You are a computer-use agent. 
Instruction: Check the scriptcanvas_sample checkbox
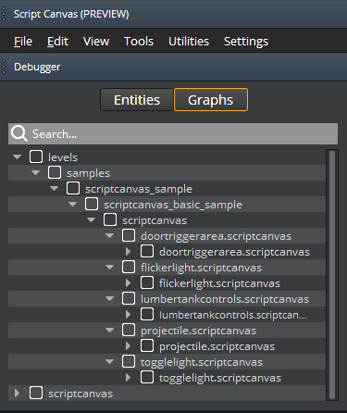point(73,188)
